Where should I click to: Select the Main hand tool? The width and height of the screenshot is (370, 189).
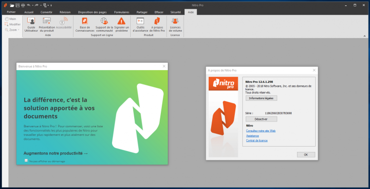click(10, 19)
